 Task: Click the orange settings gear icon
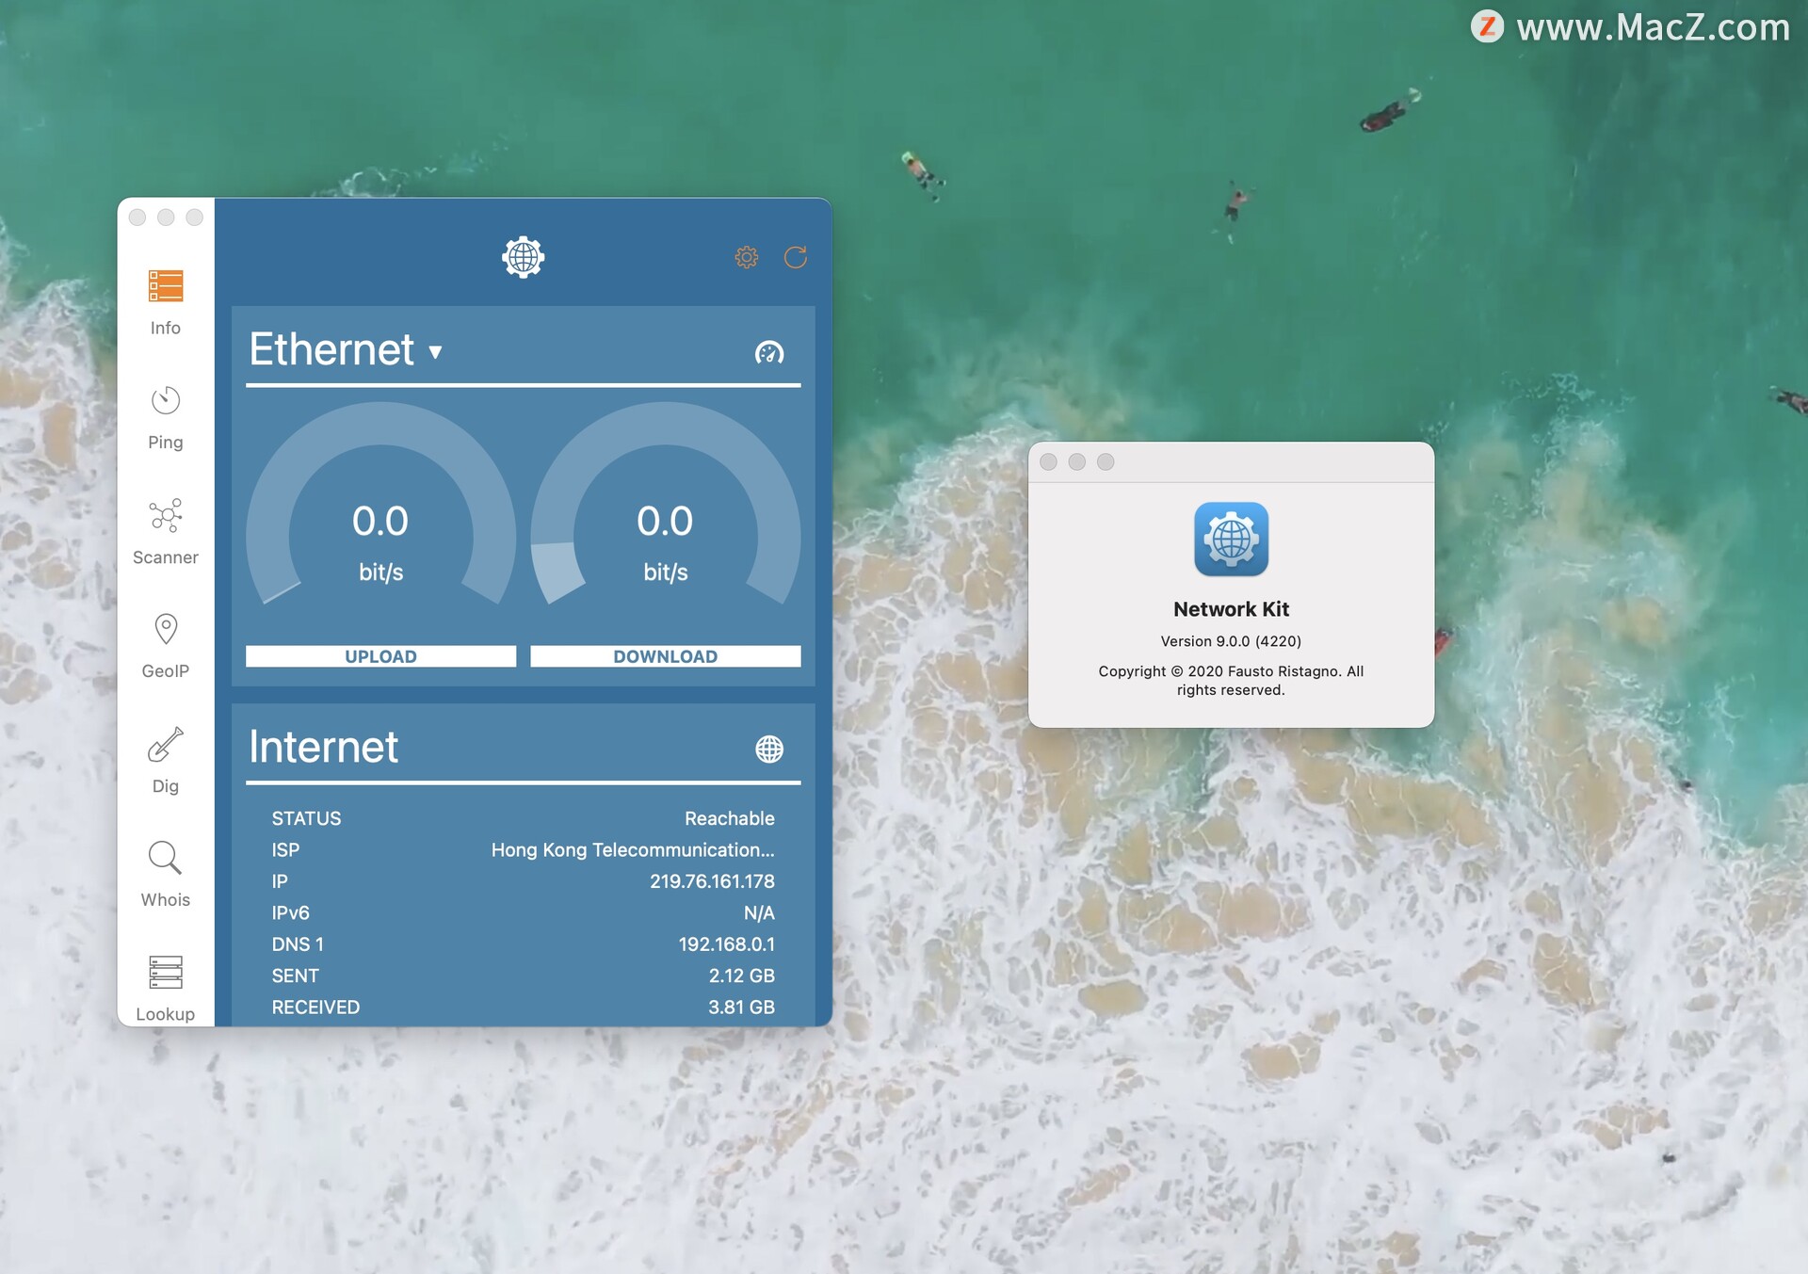coord(746,257)
